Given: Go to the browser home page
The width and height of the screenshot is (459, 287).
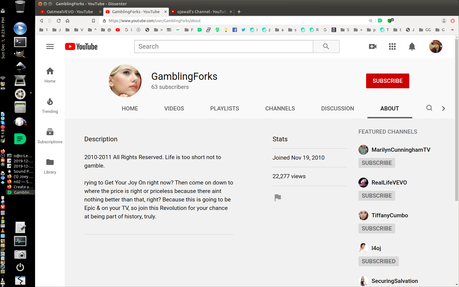Looking at the screenshot, I should 67,21.
